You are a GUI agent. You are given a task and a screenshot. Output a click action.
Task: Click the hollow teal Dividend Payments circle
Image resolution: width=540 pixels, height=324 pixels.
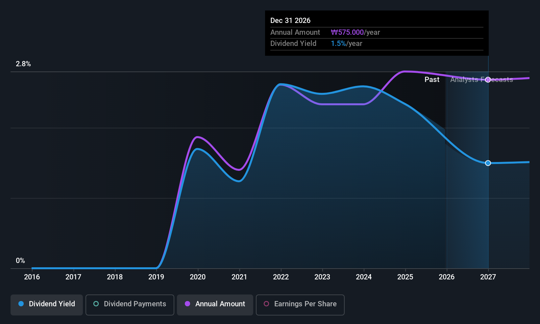[96, 304]
